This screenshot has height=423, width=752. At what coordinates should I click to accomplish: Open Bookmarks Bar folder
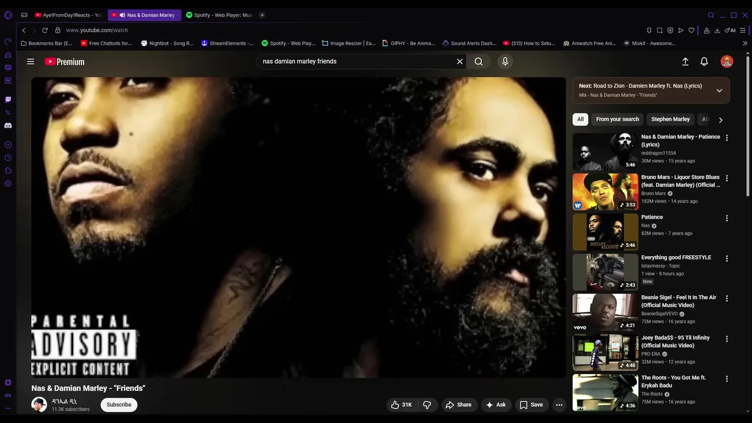[x=46, y=43]
